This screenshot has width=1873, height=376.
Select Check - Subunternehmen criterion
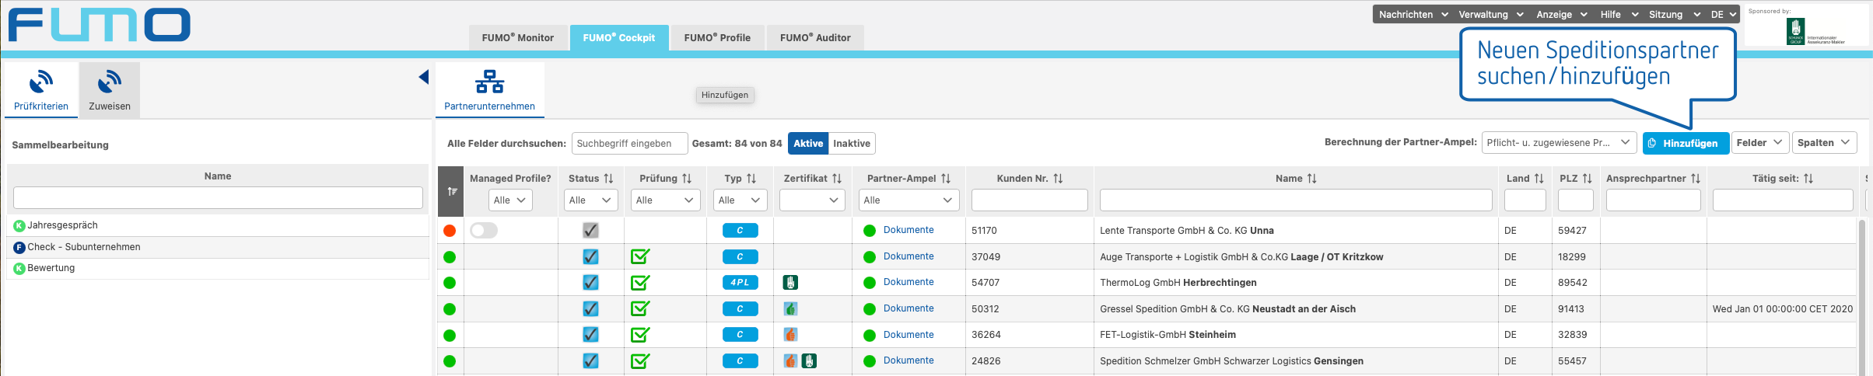click(218, 247)
